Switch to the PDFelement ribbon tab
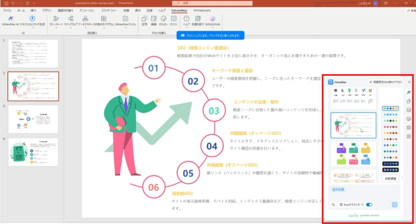416x224 pixels. pyautogui.click(x=202, y=10)
